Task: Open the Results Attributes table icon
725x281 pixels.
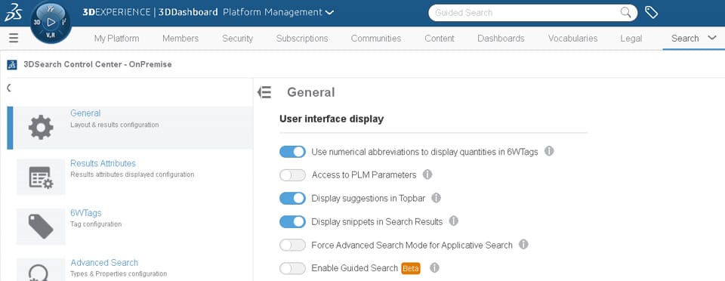Action: [x=41, y=177]
